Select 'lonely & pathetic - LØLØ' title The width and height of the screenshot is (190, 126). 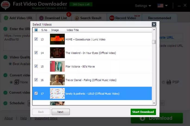[x=93, y=93]
